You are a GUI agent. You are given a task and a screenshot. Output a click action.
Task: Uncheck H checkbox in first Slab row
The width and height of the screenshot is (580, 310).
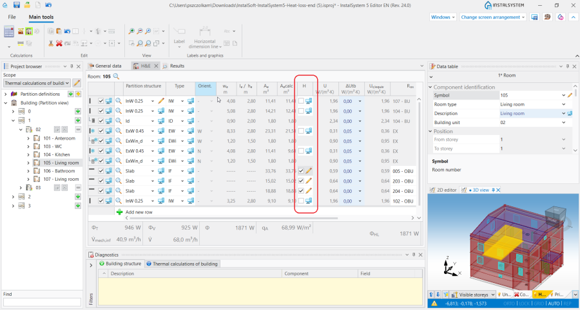click(x=301, y=170)
